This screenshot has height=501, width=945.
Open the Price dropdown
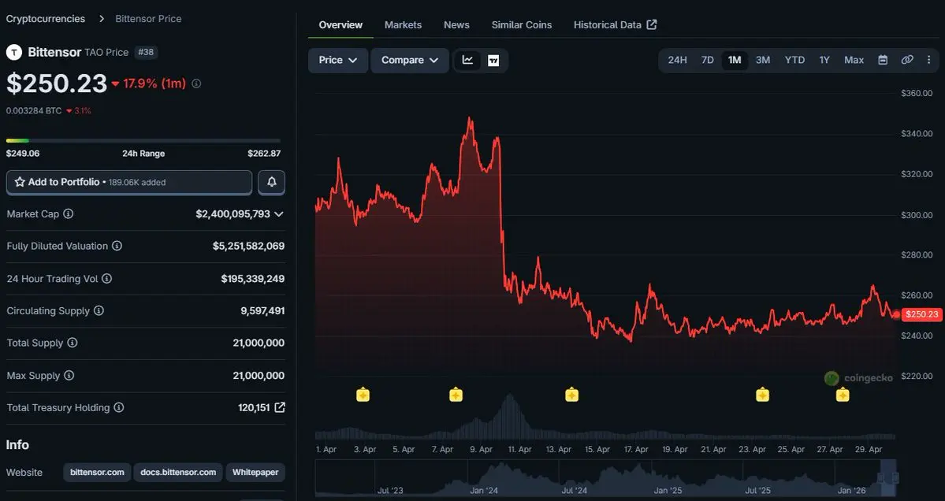(338, 60)
